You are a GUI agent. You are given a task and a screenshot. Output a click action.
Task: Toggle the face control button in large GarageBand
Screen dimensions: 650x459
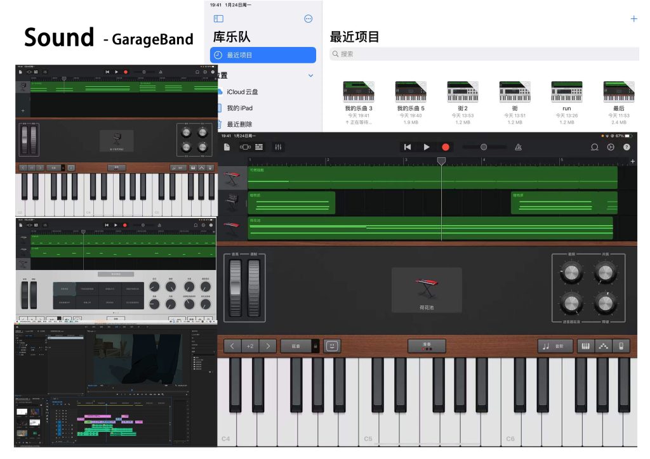pos(332,346)
